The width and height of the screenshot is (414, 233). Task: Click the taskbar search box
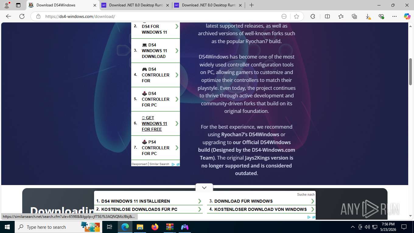coord(59,227)
